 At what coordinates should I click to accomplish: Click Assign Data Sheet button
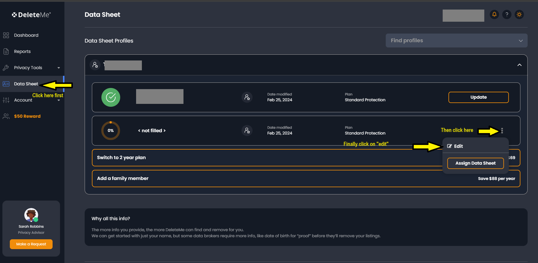476,163
